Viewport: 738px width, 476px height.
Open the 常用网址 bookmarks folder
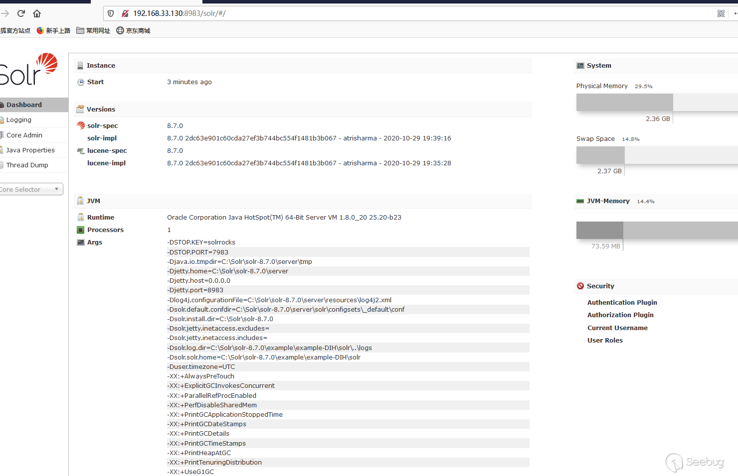click(93, 30)
